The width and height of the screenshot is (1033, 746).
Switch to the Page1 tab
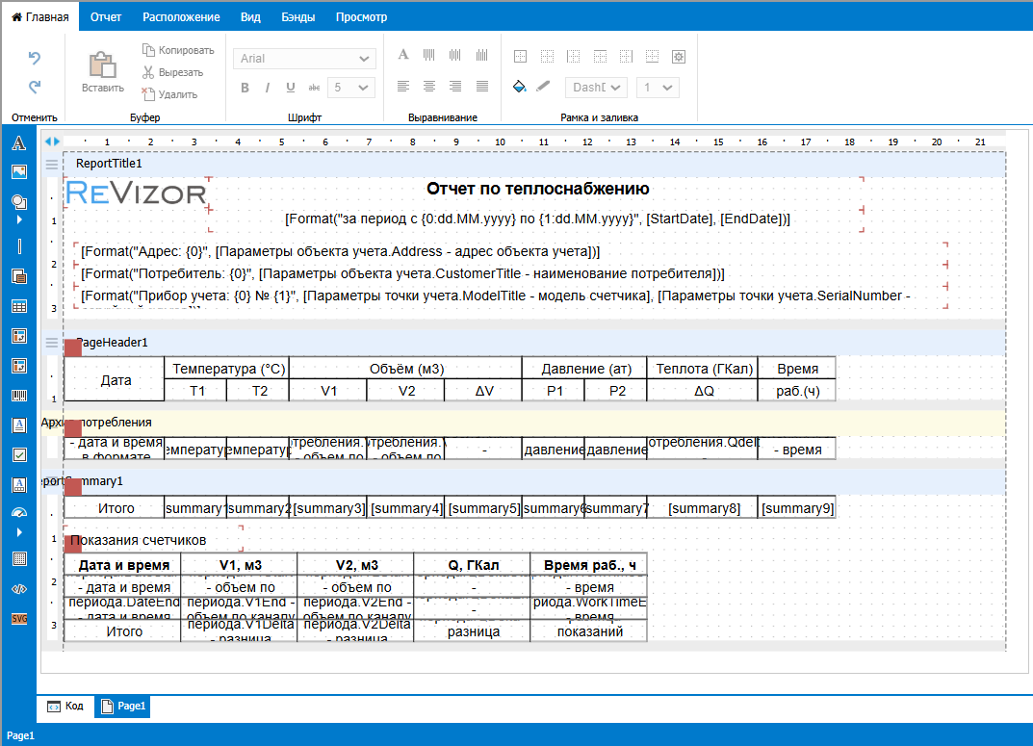click(x=122, y=706)
